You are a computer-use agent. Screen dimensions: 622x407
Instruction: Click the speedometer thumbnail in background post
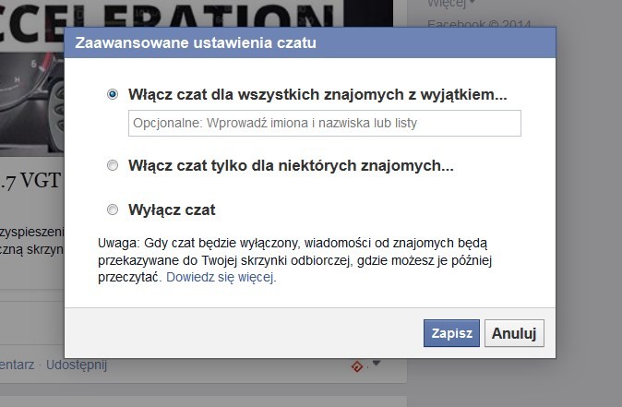[x=31, y=104]
